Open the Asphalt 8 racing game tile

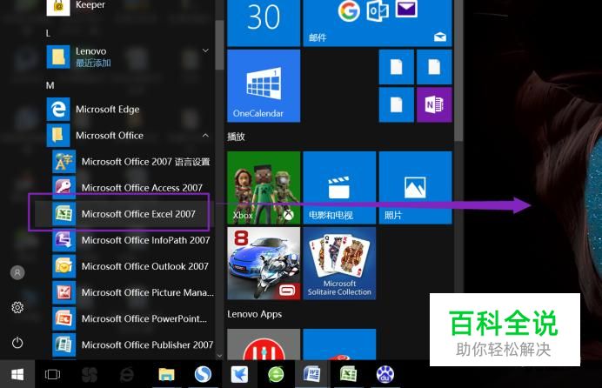(x=264, y=264)
